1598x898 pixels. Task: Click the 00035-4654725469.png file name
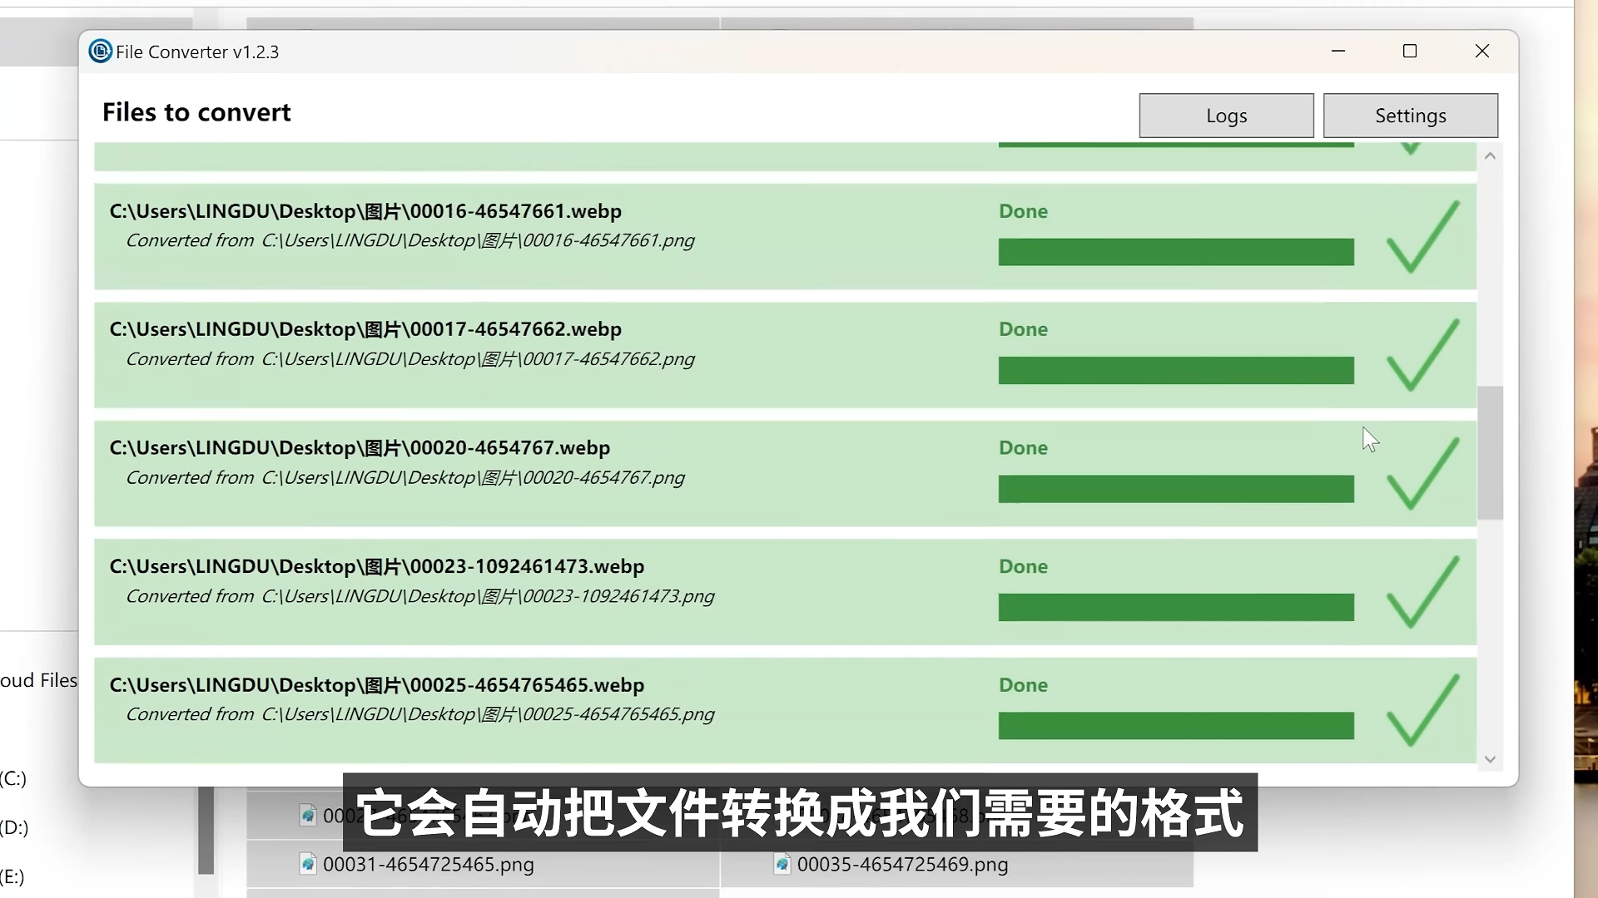coord(902,865)
